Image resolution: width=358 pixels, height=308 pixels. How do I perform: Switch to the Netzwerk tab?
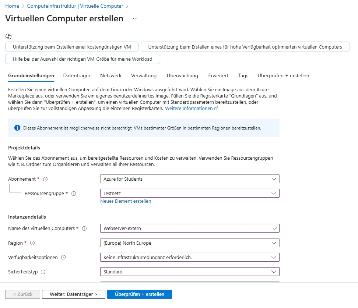click(x=111, y=75)
